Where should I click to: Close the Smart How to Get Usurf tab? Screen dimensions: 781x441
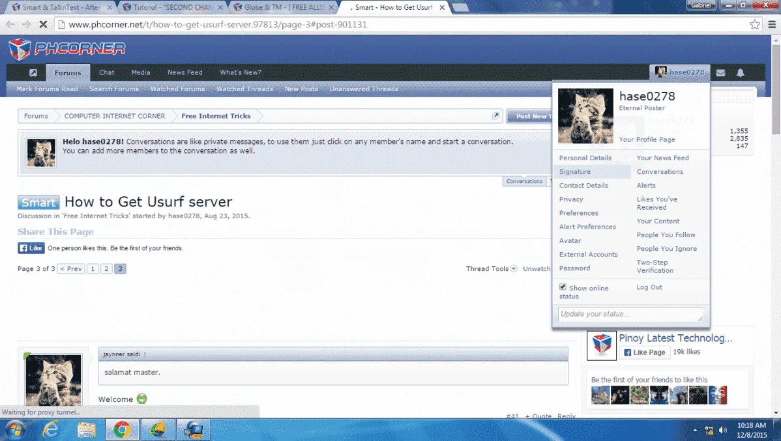coord(442,7)
